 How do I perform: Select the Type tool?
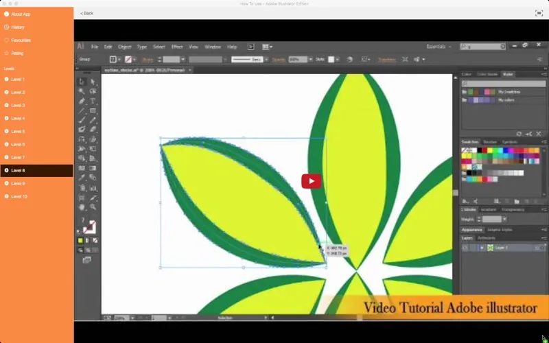(x=93, y=101)
